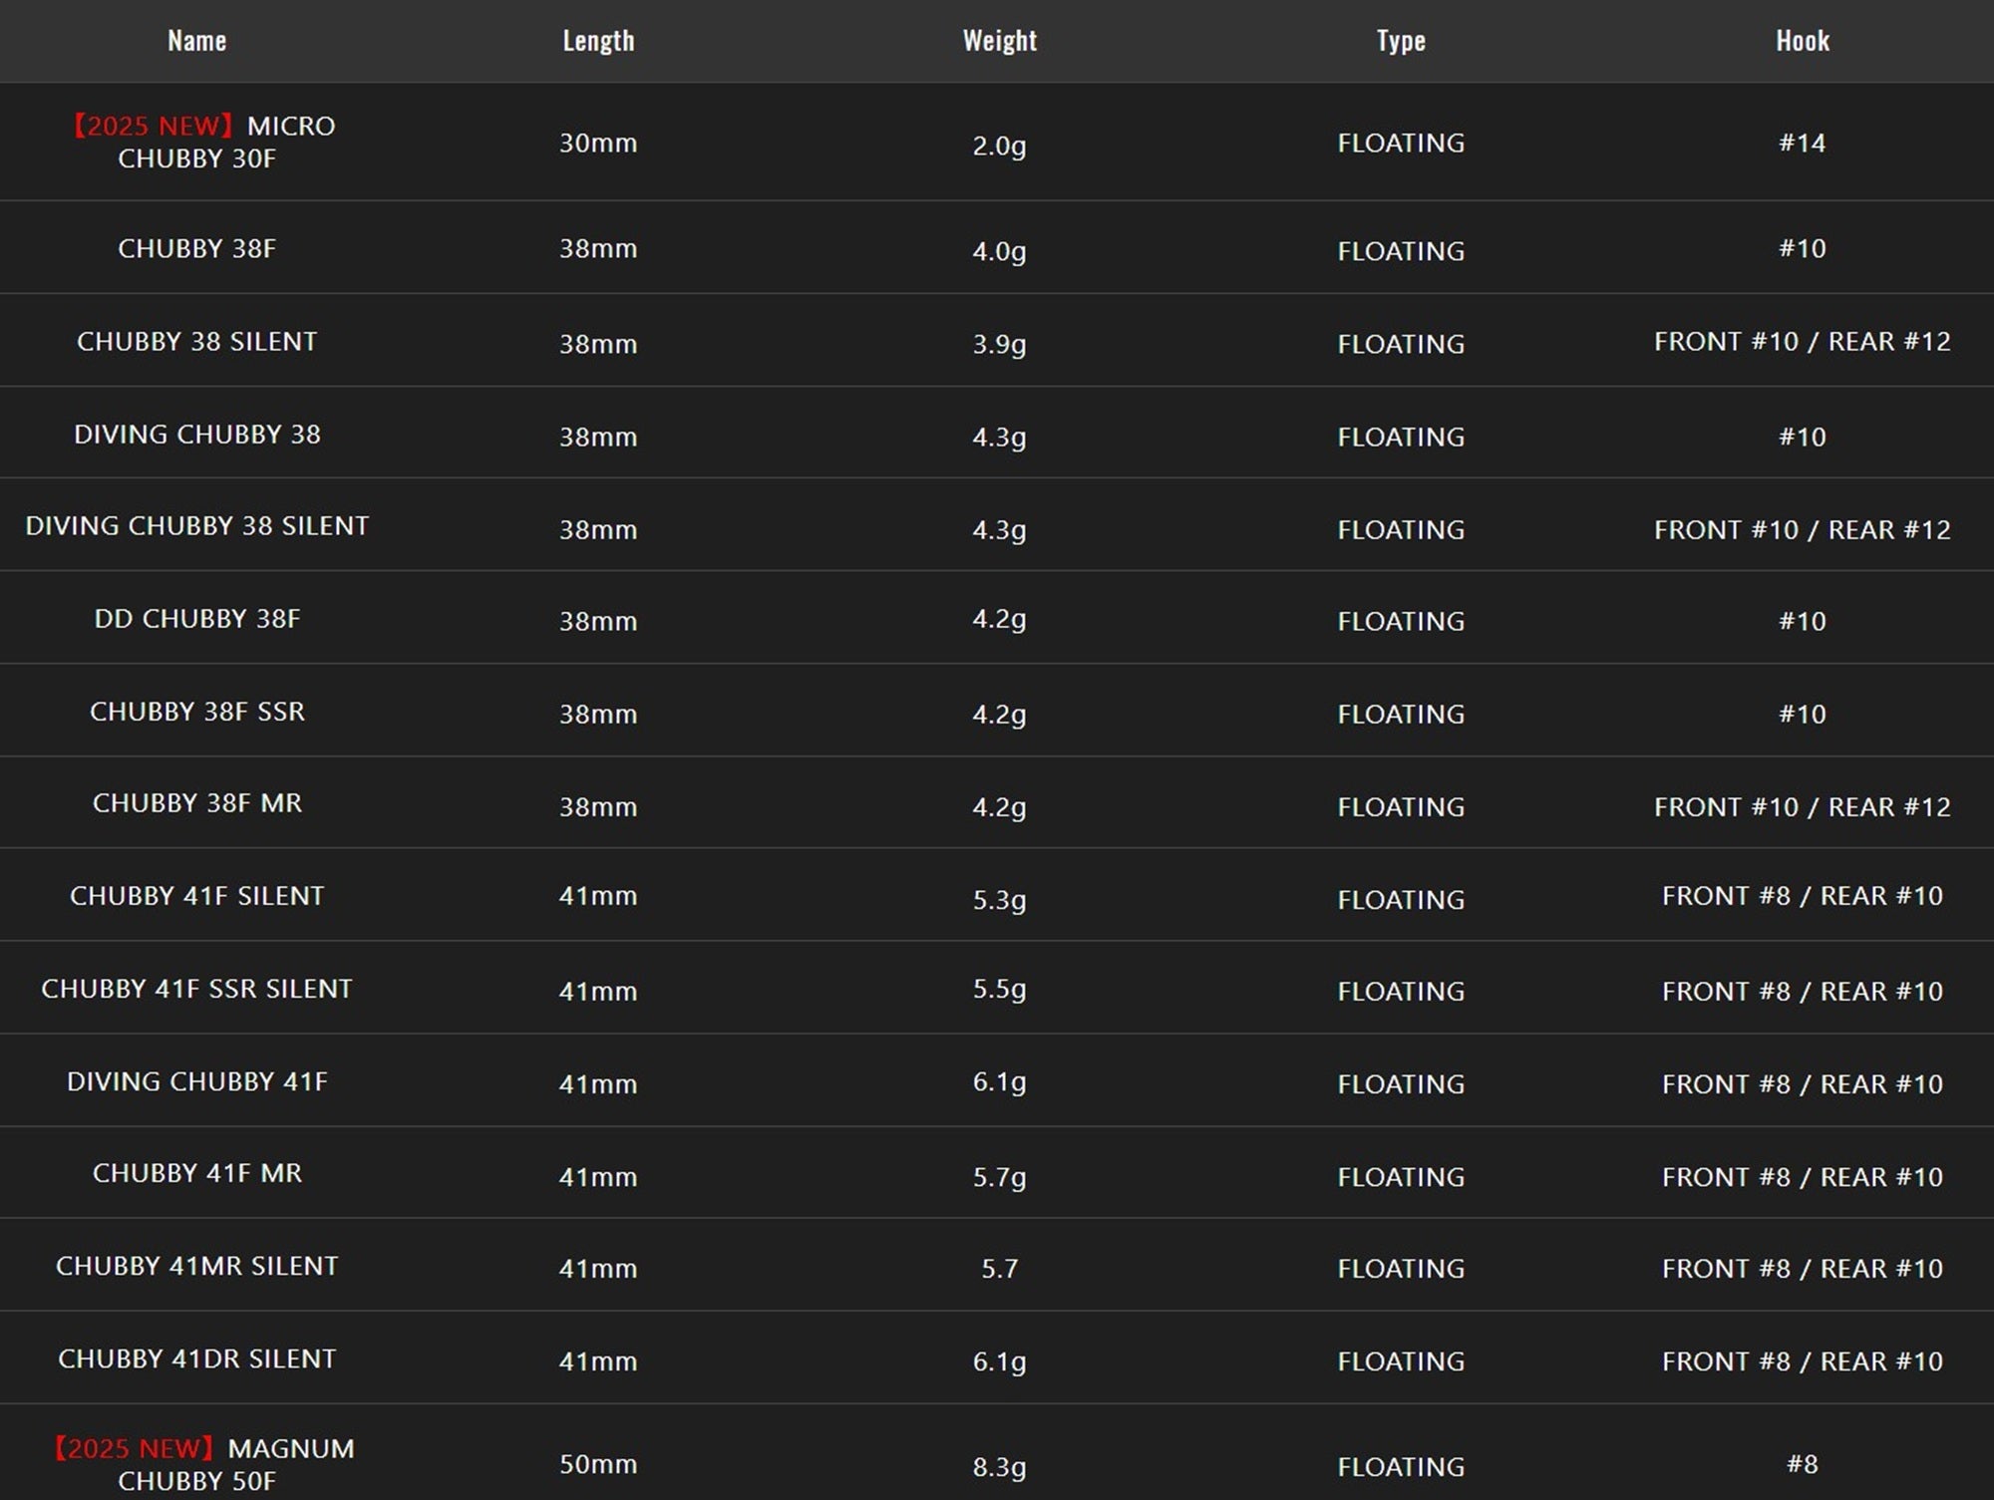Click the Weight column header

[1000, 41]
